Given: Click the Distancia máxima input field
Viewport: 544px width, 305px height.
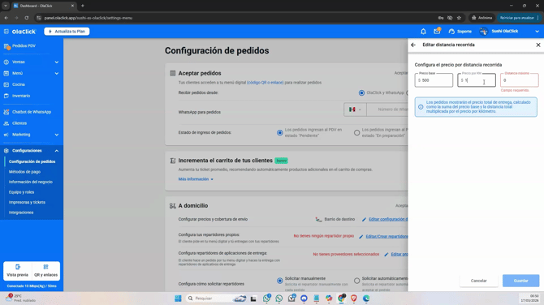Looking at the screenshot, I should pos(520,80).
